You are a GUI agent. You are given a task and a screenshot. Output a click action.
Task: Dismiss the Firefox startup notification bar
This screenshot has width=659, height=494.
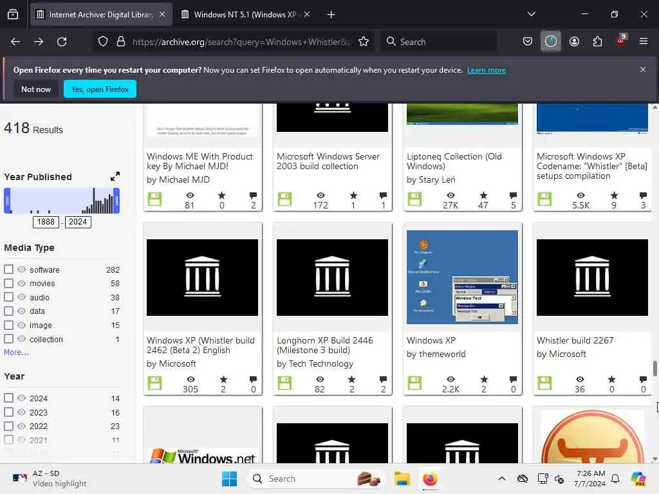643,69
